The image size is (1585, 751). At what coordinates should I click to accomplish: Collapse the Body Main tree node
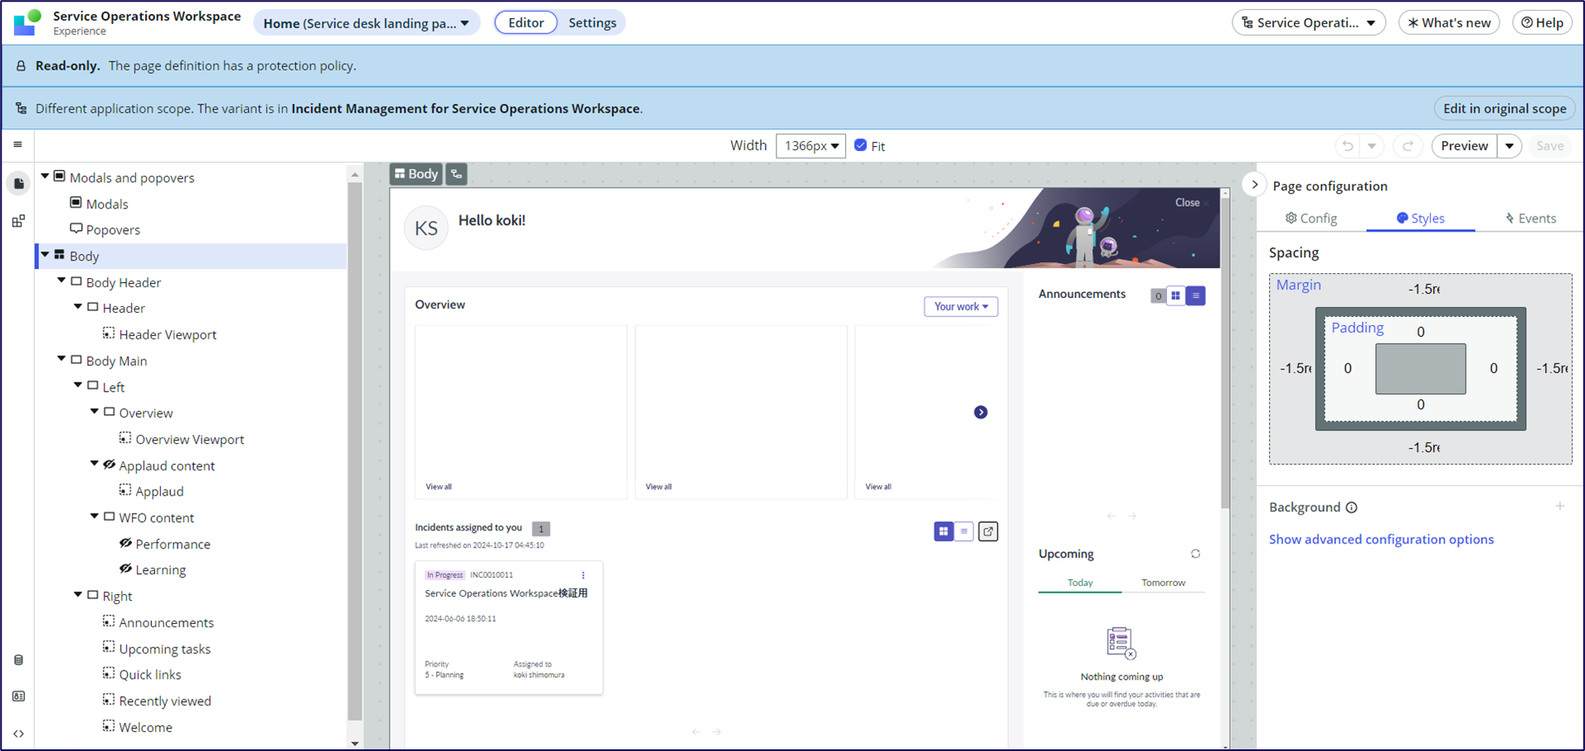(x=61, y=360)
